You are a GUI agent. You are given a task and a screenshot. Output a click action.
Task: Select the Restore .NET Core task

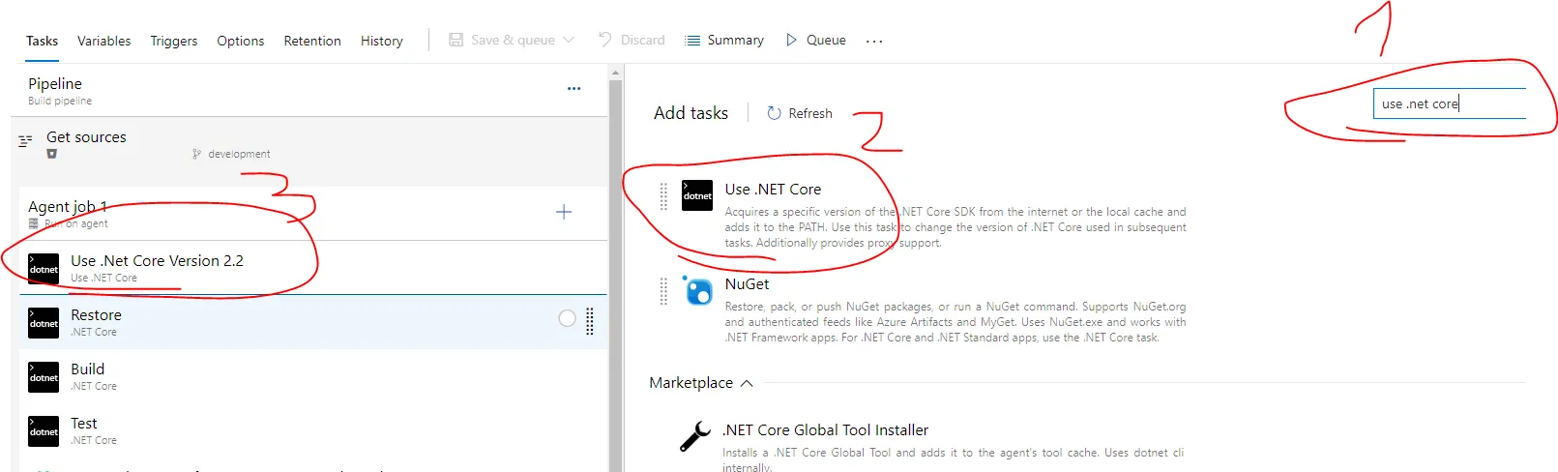(313, 322)
